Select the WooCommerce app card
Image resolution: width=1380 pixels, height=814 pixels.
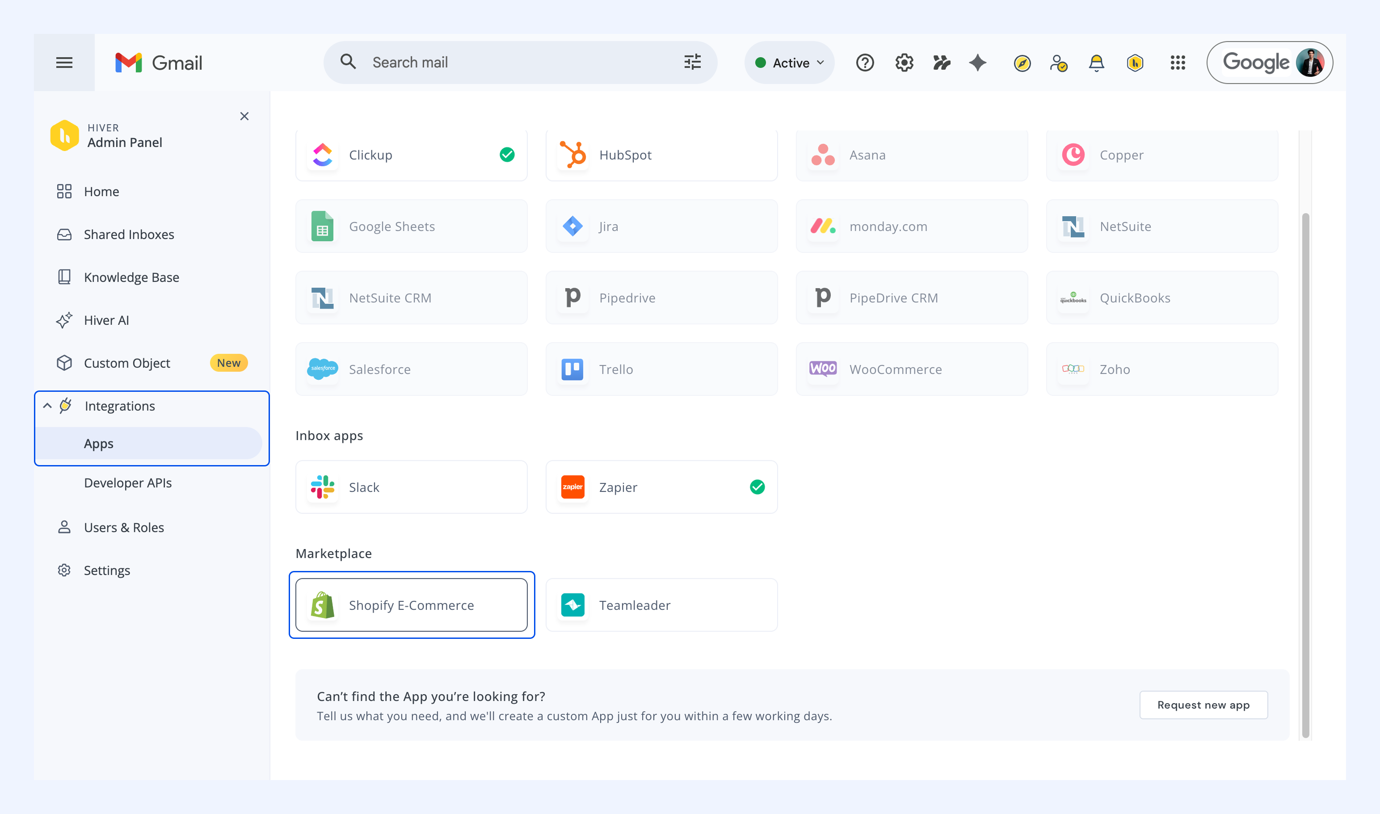(911, 369)
